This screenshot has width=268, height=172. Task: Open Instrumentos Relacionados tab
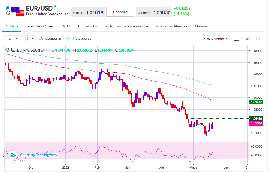point(127,26)
